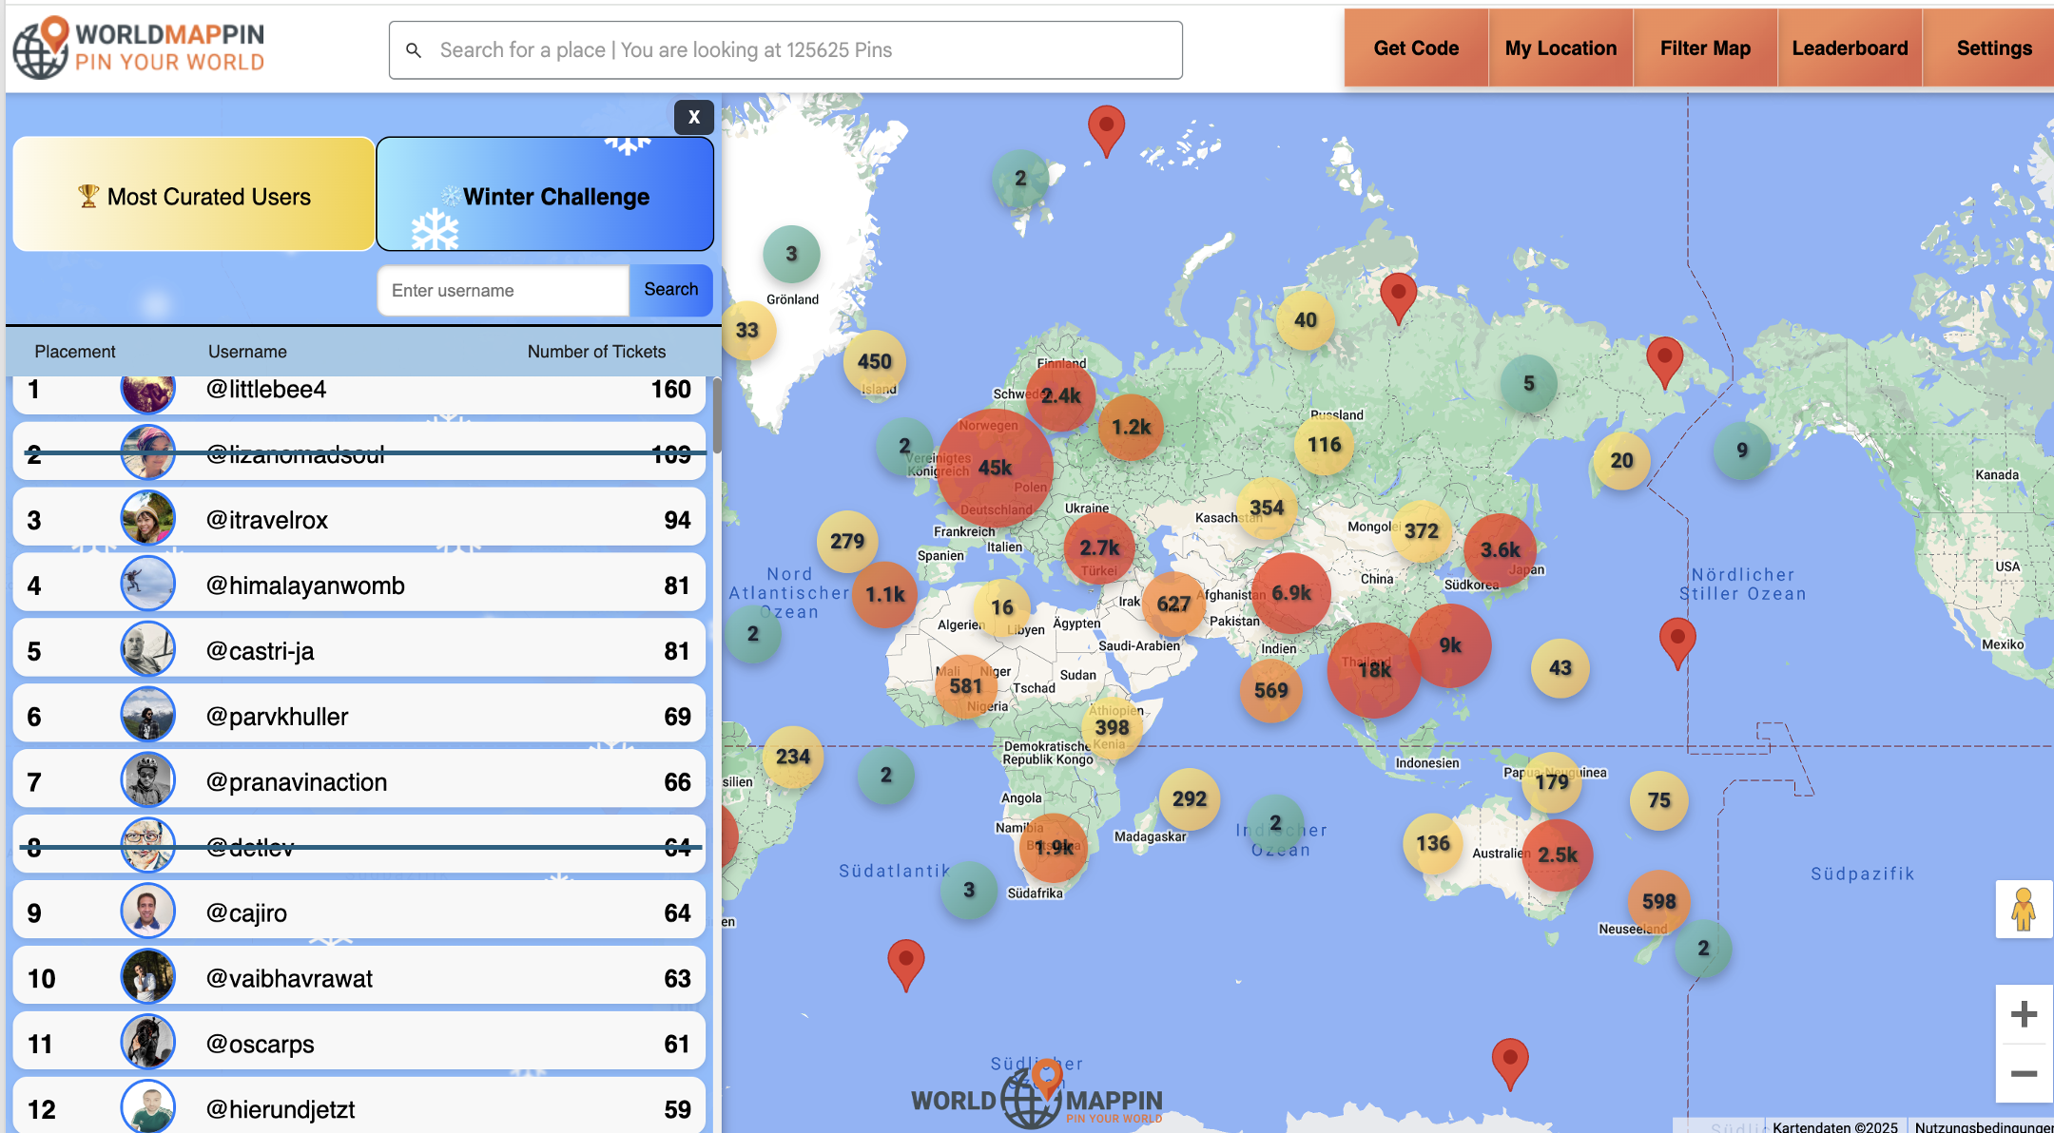
Task: Zoom out the map with minus button
Action: click(x=2024, y=1073)
